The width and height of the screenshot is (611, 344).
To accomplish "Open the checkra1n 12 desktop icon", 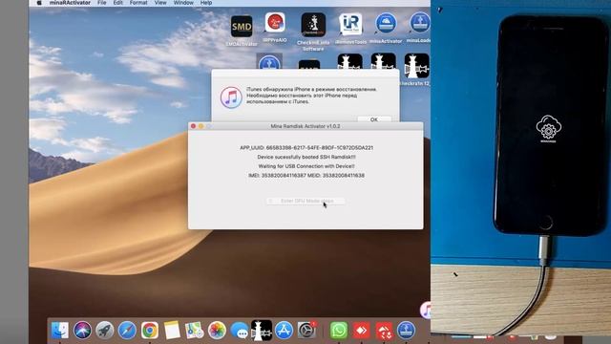I will click(416, 66).
